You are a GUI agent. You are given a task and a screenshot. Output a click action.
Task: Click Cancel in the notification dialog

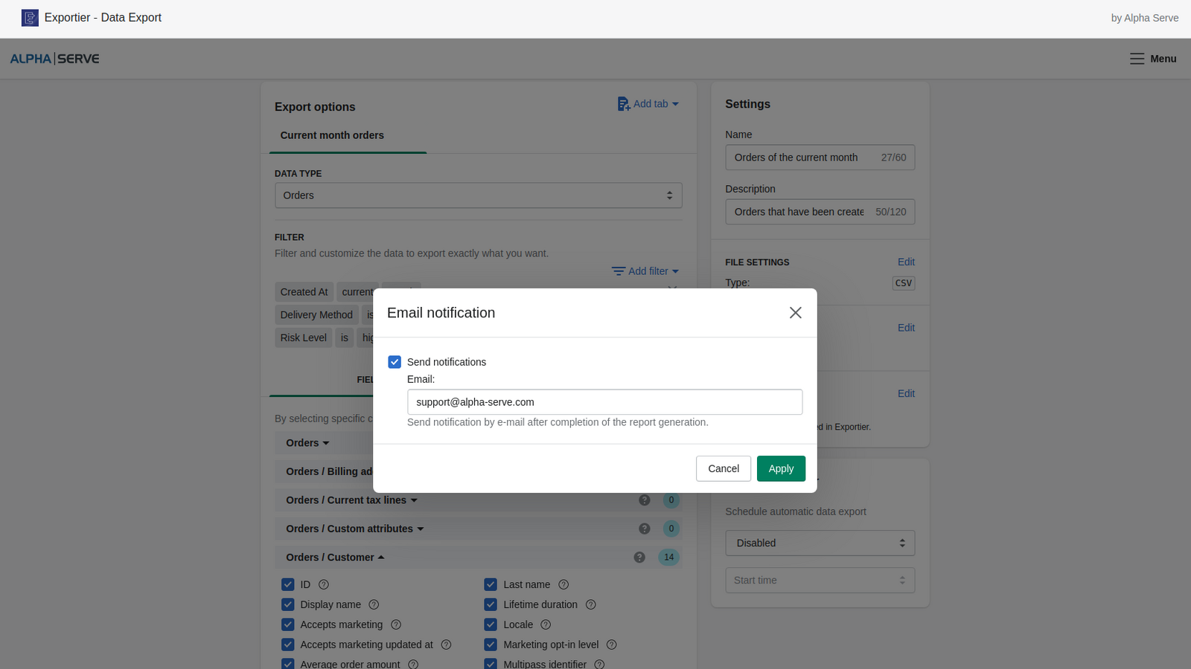[x=723, y=468]
